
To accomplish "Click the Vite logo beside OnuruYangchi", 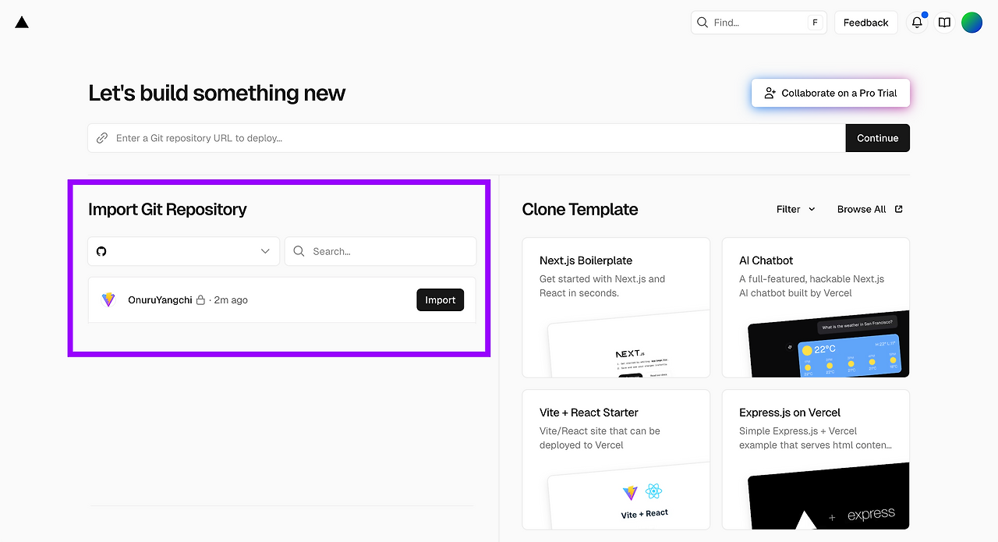I will (x=108, y=299).
